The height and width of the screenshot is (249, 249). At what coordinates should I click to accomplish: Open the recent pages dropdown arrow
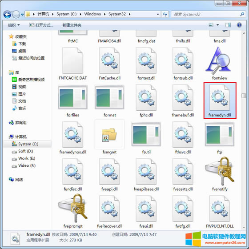(22, 15)
